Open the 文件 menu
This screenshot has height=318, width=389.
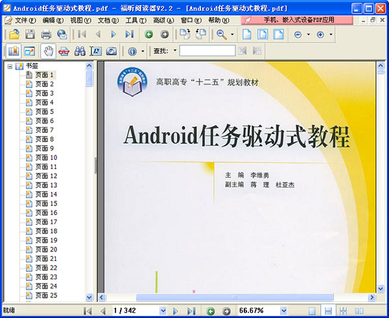(25, 20)
